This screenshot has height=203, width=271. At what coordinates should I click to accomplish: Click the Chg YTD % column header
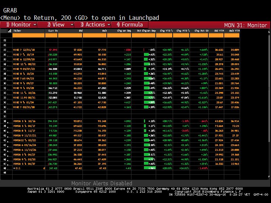click(x=166, y=31)
